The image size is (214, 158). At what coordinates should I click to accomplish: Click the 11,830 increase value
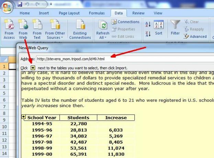coord(116,154)
